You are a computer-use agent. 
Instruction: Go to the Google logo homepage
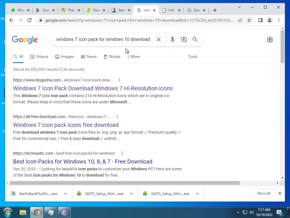[x=25, y=40]
